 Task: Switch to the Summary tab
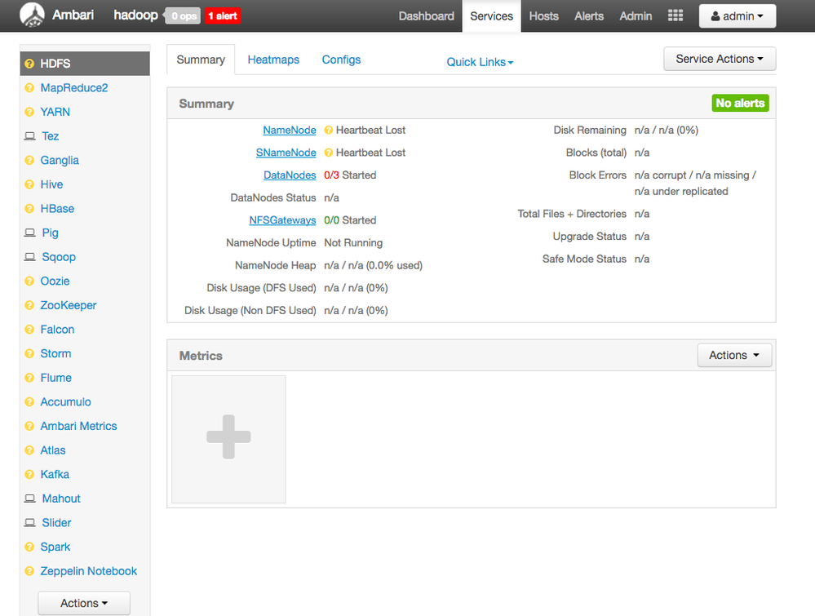[x=201, y=60]
